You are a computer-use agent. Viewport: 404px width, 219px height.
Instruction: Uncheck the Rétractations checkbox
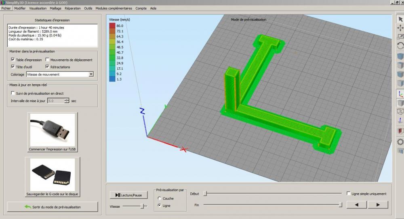(47, 67)
